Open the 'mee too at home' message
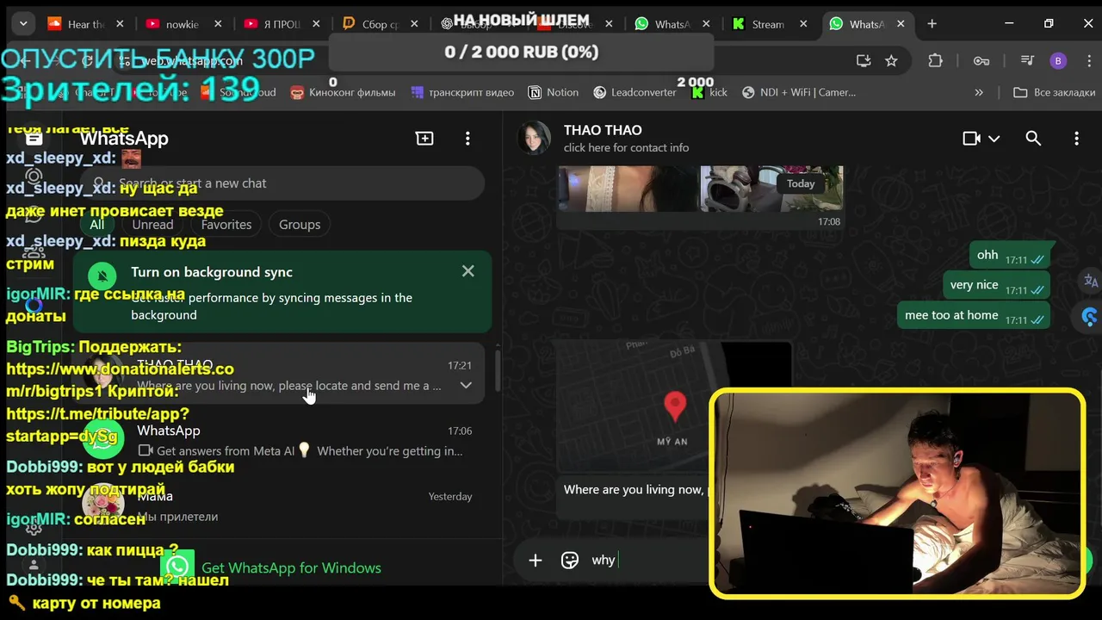This screenshot has width=1102, height=620. tap(974, 315)
